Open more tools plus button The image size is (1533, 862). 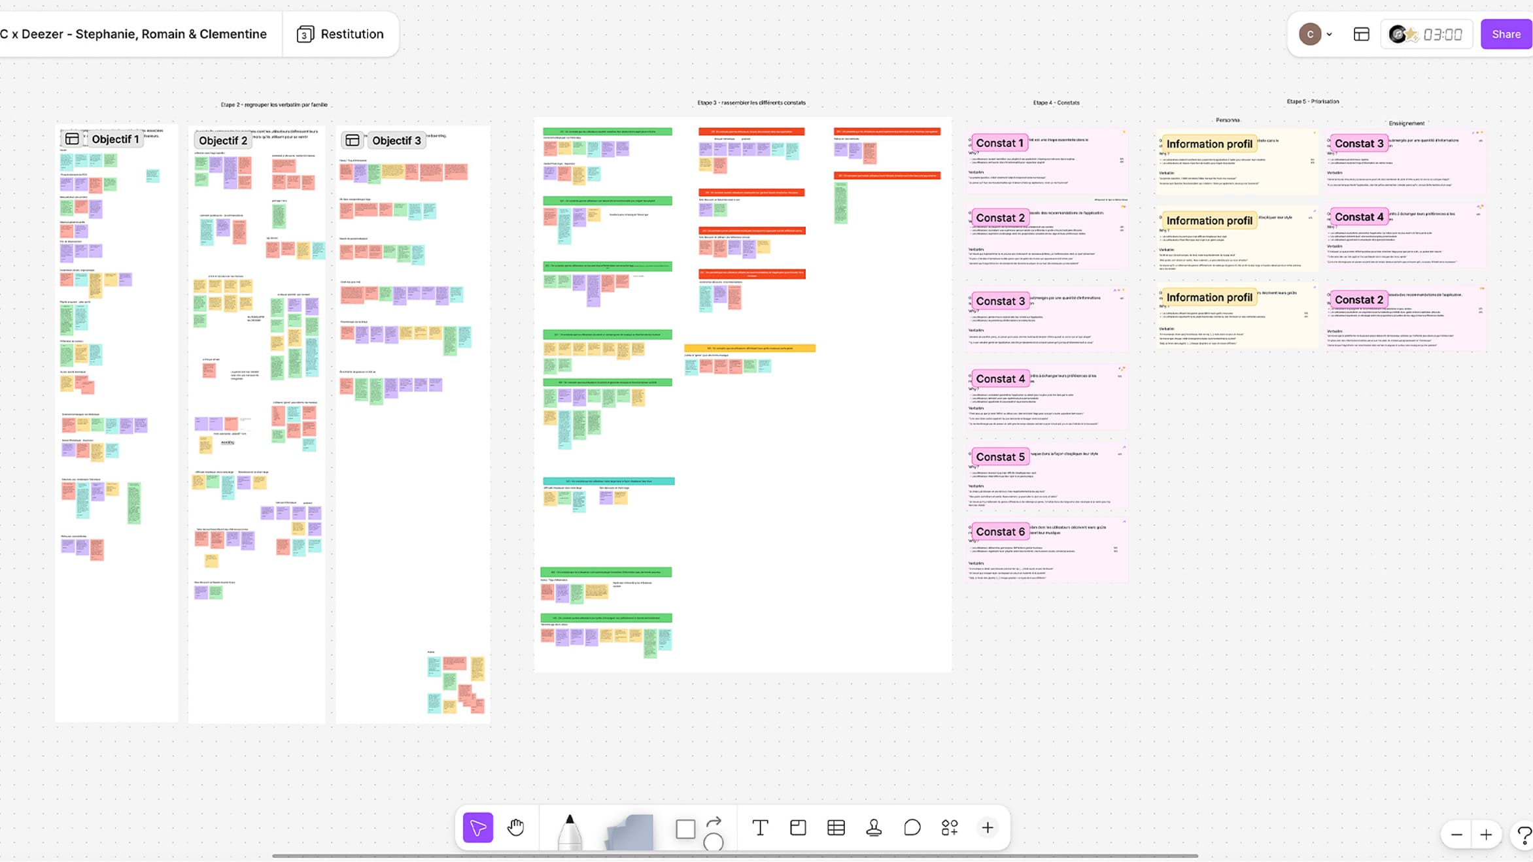coord(988,827)
